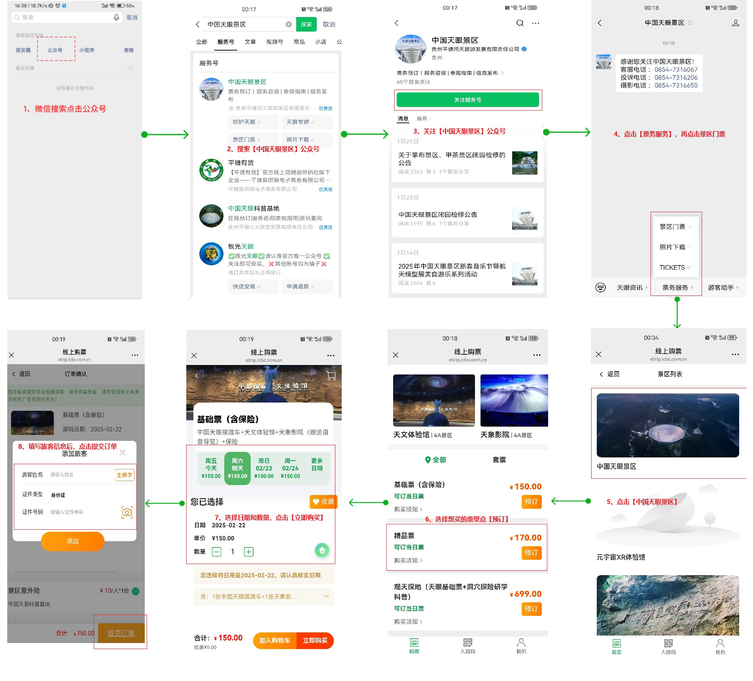This screenshot has width=753, height=681.
Task: Switch to the 文章 search tab
Action: 250,42
